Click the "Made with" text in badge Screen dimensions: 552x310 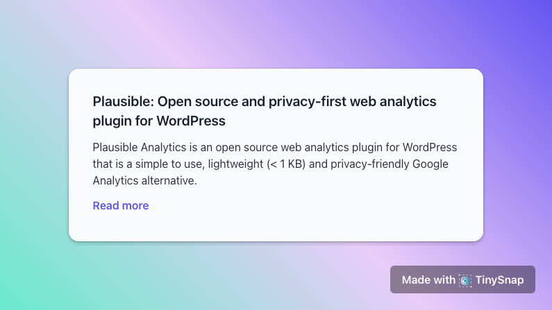(x=428, y=280)
